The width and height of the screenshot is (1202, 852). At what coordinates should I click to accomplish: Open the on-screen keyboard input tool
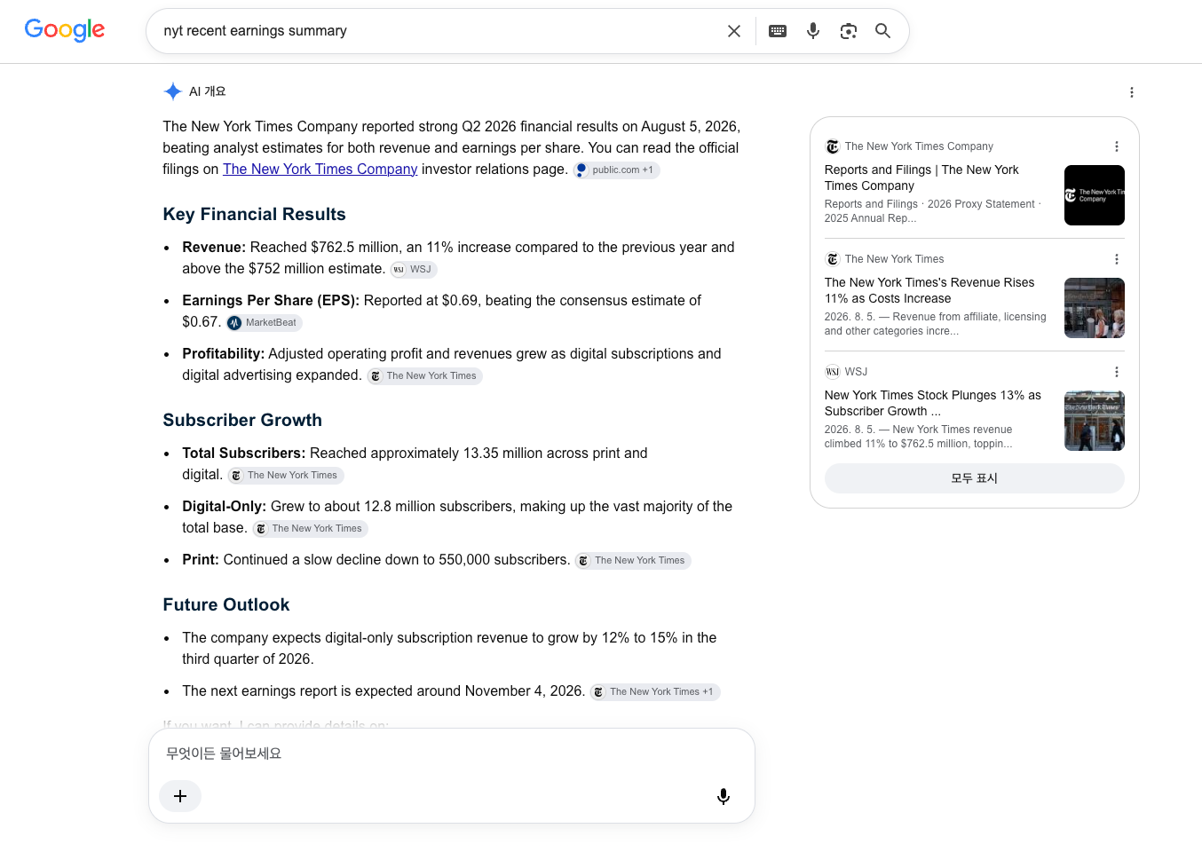coord(778,31)
